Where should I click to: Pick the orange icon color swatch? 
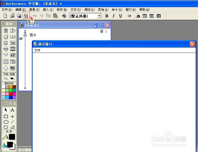click(11, 87)
